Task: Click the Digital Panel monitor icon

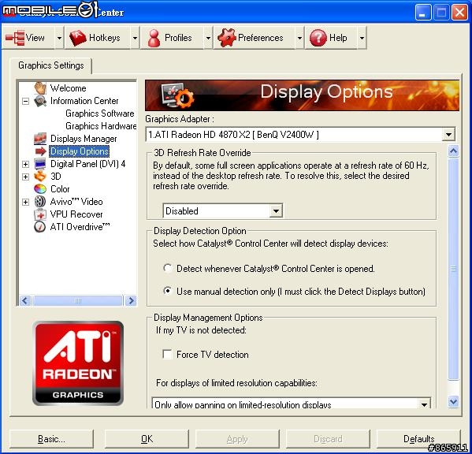Action: (40, 164)
